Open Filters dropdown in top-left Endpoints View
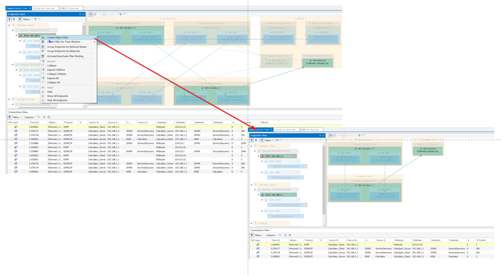 click(27, 19)
